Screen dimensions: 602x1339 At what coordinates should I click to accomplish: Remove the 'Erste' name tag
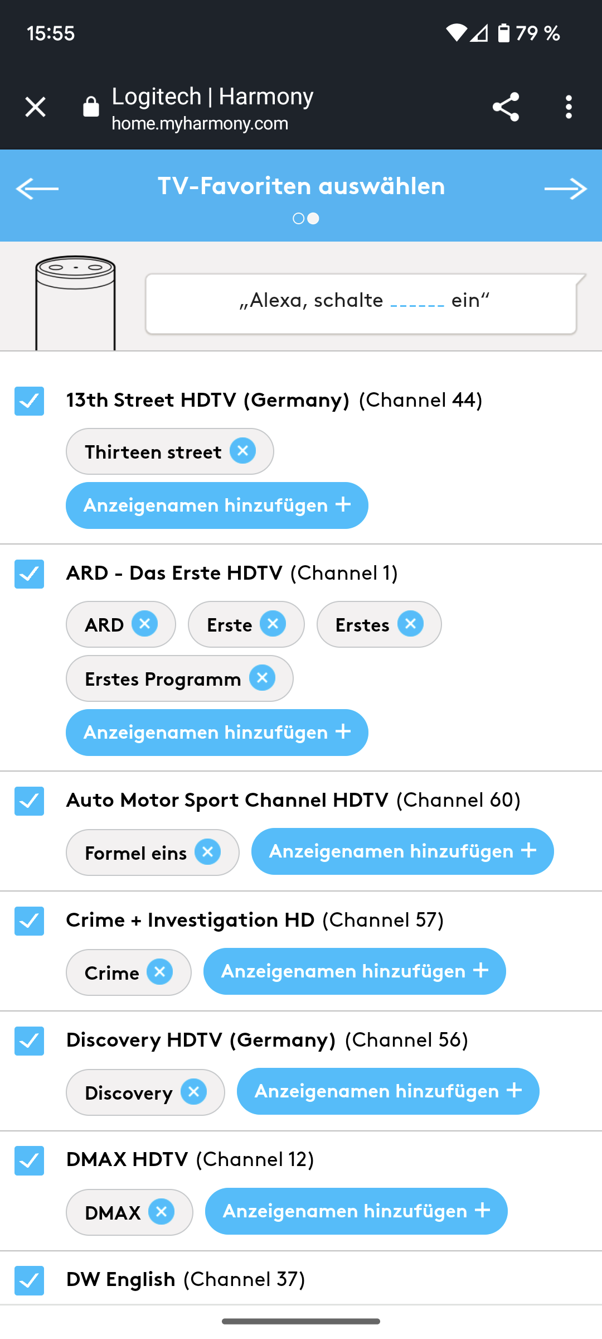(273, 624)
